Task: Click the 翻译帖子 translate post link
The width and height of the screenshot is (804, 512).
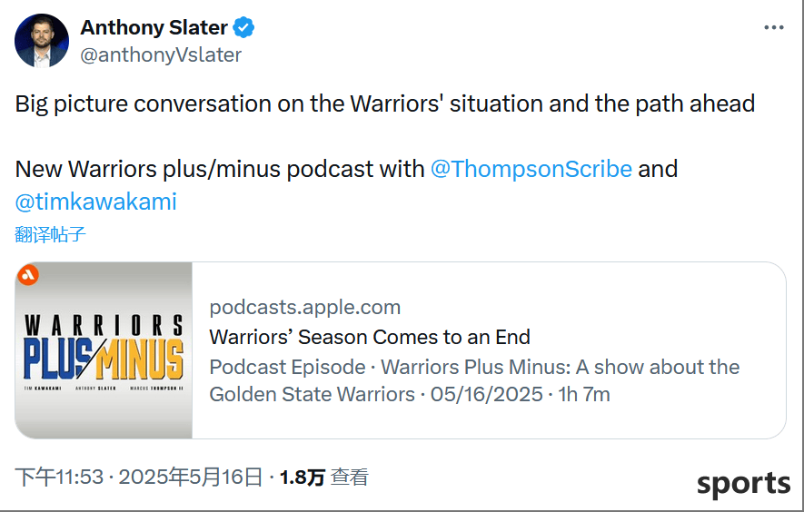Action: 50,234
